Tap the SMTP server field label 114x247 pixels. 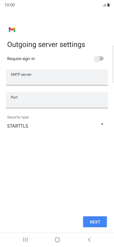(21, 74)
